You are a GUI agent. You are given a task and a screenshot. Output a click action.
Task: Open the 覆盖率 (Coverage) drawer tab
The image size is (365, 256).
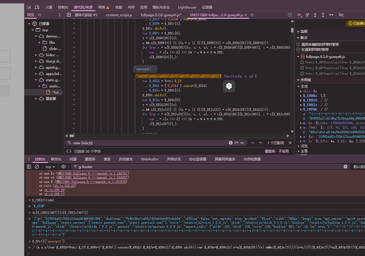[x=90, y=159]
